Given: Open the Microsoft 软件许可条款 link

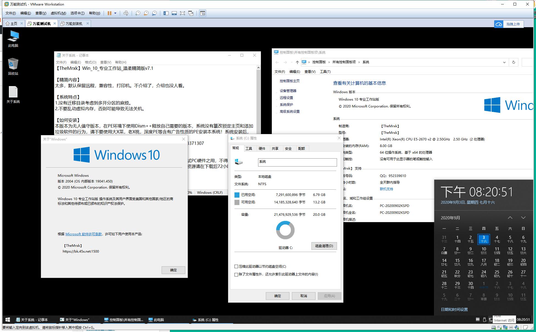Looking at the screenshot, I should click(84, 234).
